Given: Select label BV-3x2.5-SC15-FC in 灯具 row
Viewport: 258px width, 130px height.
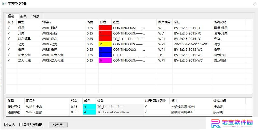Looking at the screenshot, I should (x=188, y=28).
